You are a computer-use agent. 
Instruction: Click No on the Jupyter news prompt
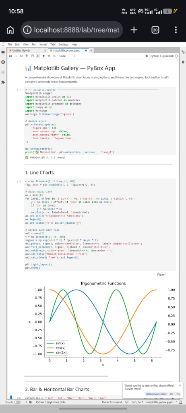tap(178, 394)
